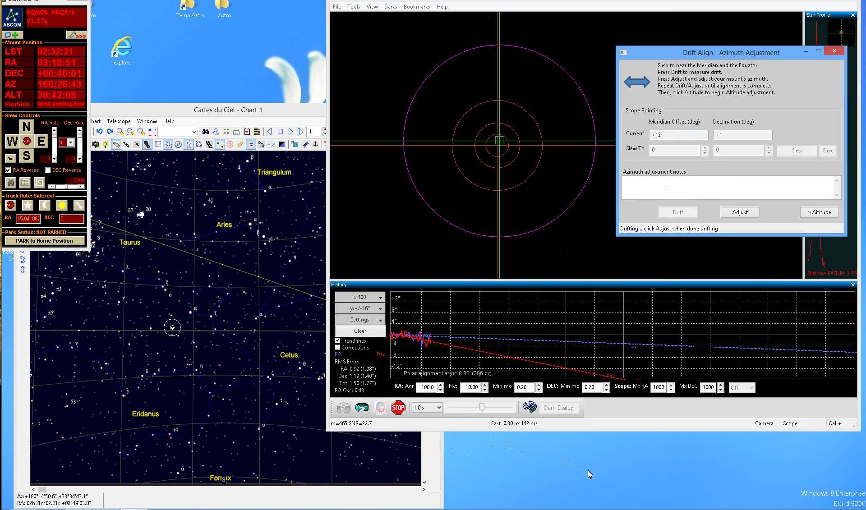866x510 pixels.
Task: Click the PARK to Home Position button
Action: [44, 240]
